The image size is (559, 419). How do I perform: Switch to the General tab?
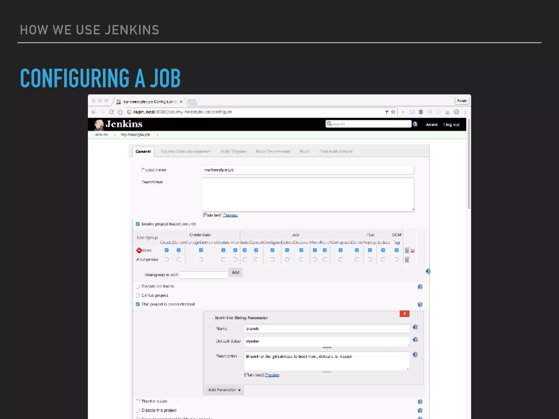pyautogui.click(x=143, y=152)
